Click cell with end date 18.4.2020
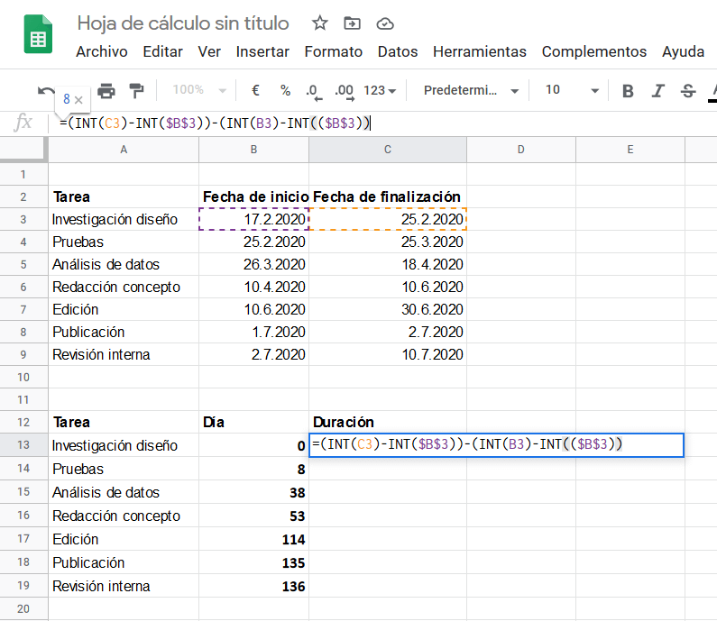Viewport: 717px width, 621px height. [x=388, y=265]
